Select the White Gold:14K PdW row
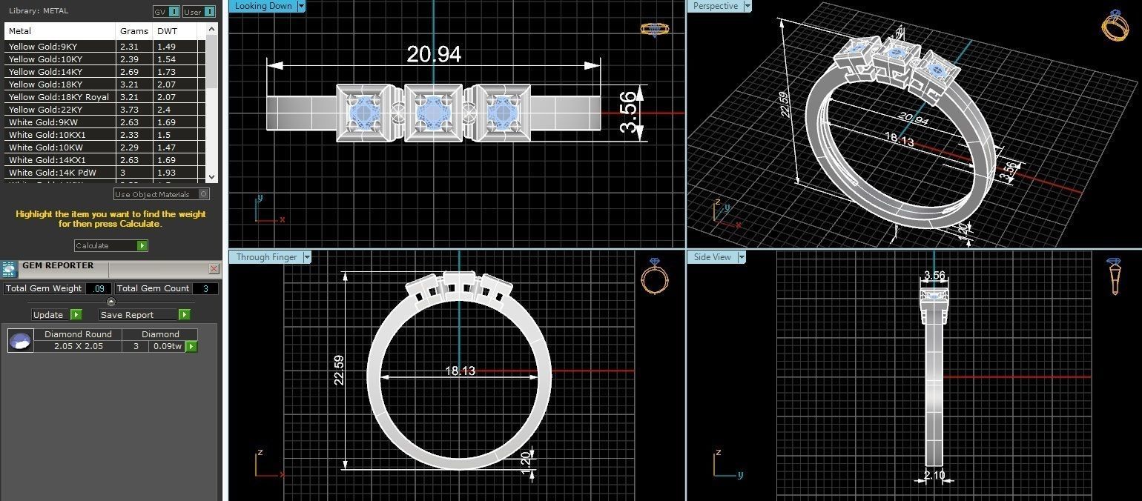 [x=104, y=173]
